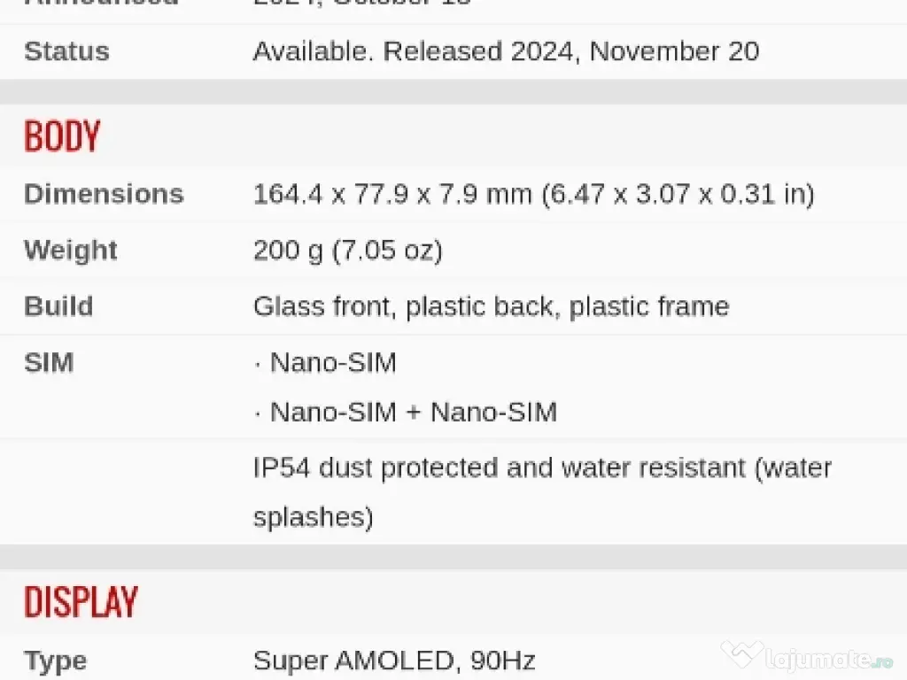Click the Type label under DISPLAY

pos(55,661)
